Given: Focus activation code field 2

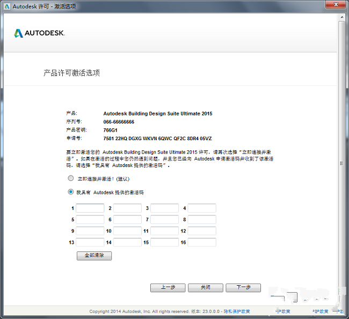Looking at the screenshot, I should pyautogui.click(x=127, y=208).
